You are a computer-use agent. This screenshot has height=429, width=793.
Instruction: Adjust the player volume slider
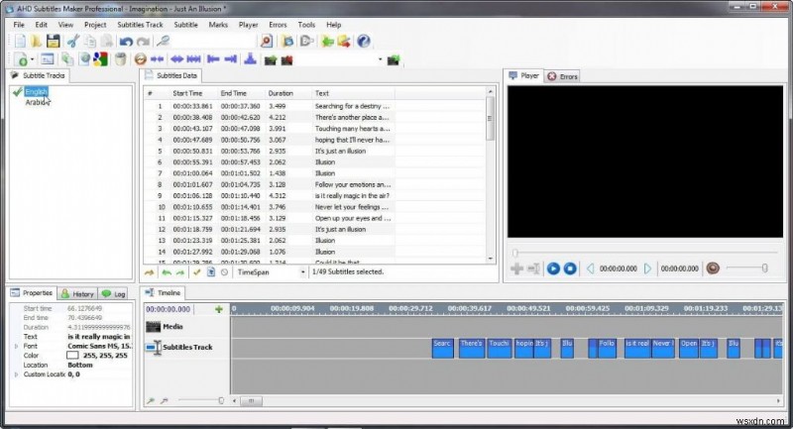747,268
